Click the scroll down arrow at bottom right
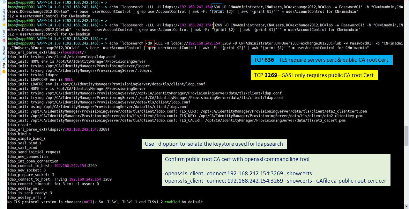409x209 pixels. pos(406,206)
